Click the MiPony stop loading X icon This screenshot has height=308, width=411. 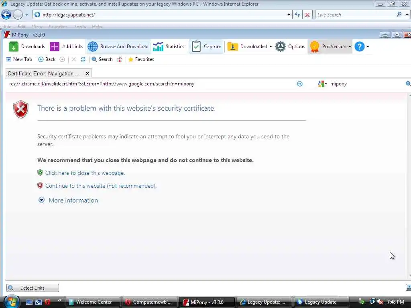point(74,59)
